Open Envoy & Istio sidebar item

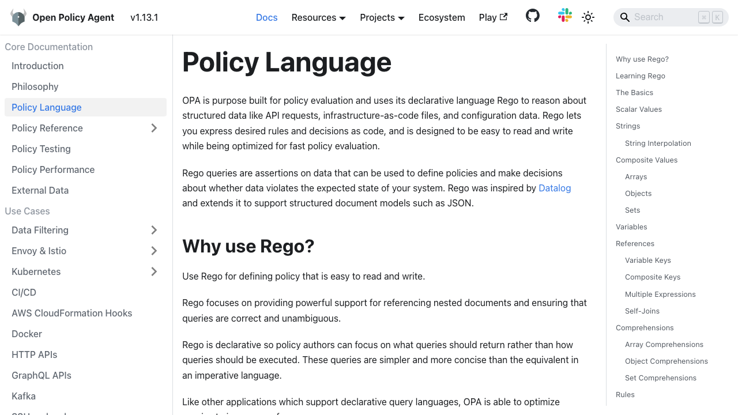(x=39, y=251)
